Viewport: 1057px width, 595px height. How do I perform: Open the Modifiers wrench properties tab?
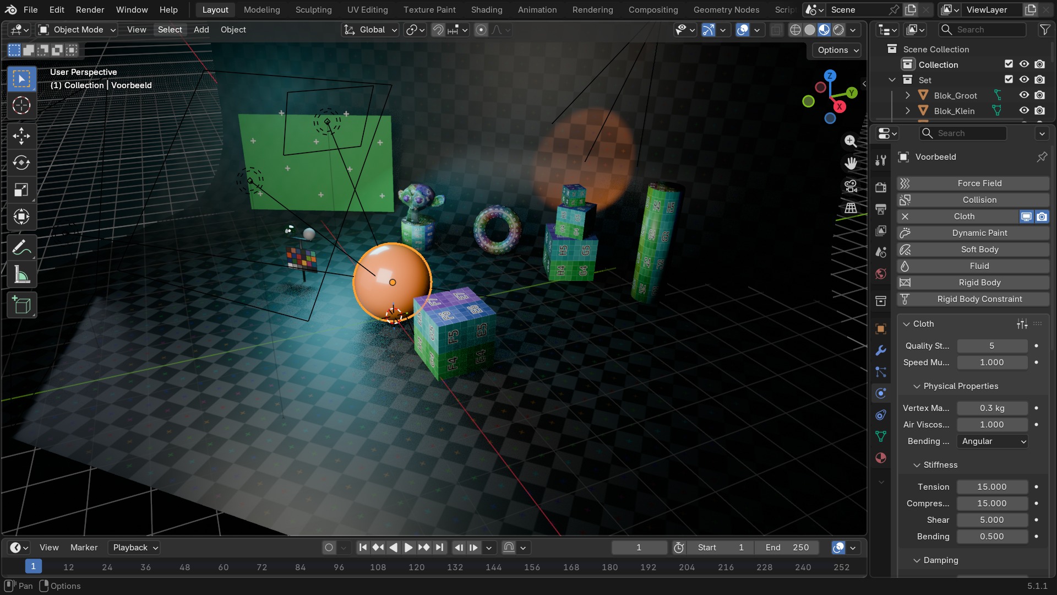click(881, 350)
